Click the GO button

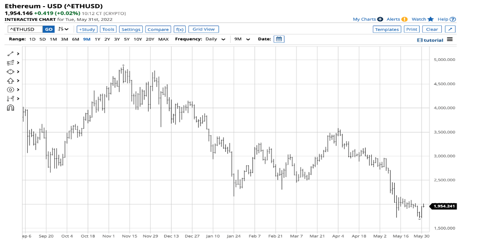49,29
